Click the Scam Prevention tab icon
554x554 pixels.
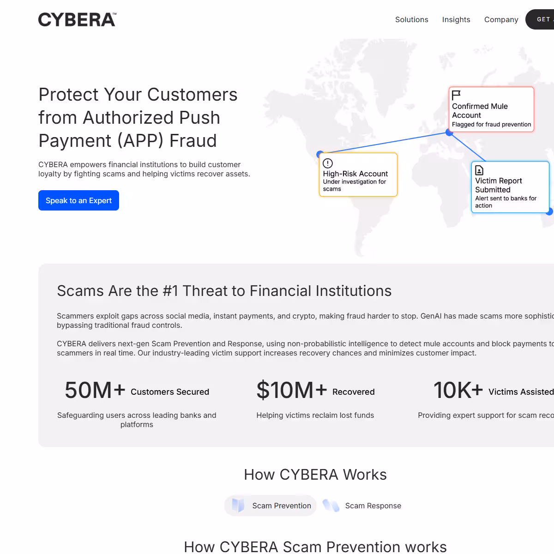(238, 506)
